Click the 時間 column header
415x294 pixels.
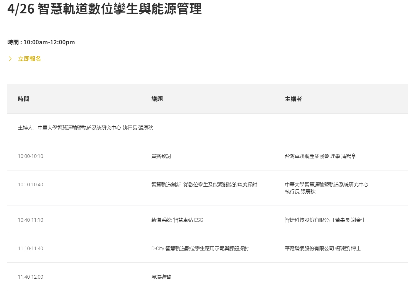click(x=24, y=99)
